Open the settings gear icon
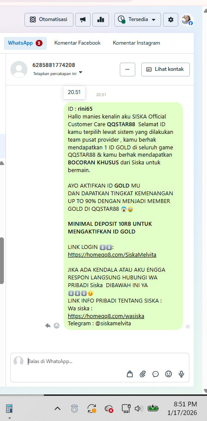Screen dimensions: 207x421 pos(170,20)
